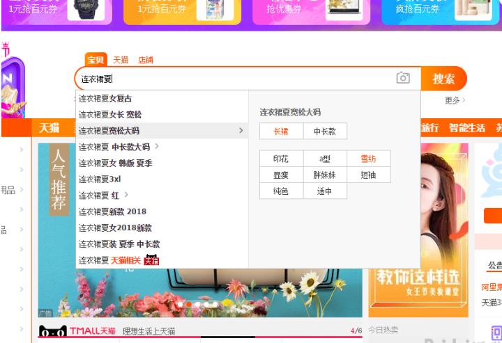Screen dimensions: 502x343
Task: Click the camera image-search icon
Action: tap(403, 78)
